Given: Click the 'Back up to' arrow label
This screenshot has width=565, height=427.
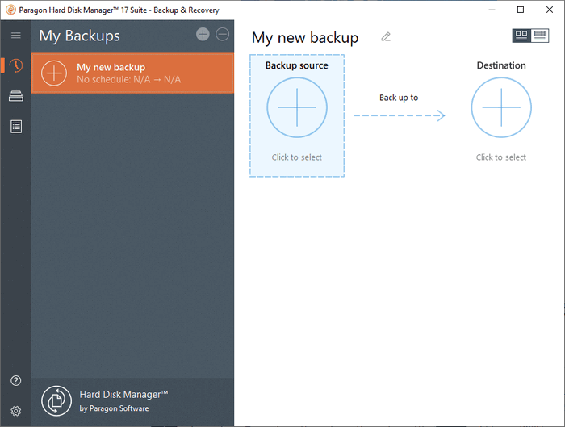Looking at the screenshot, I should tap(399, 98).
